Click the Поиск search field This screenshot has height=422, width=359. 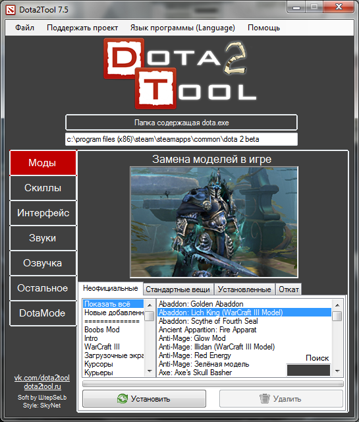point(309,370)
